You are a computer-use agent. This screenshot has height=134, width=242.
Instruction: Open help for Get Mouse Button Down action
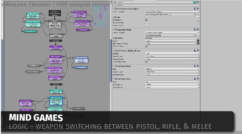tap(195, 51)
